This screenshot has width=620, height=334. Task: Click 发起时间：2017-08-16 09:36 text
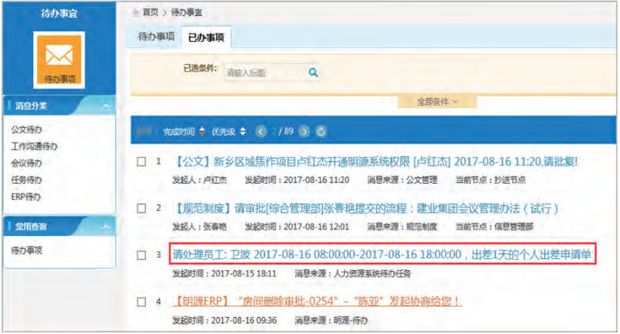click(x=224, y=321)
